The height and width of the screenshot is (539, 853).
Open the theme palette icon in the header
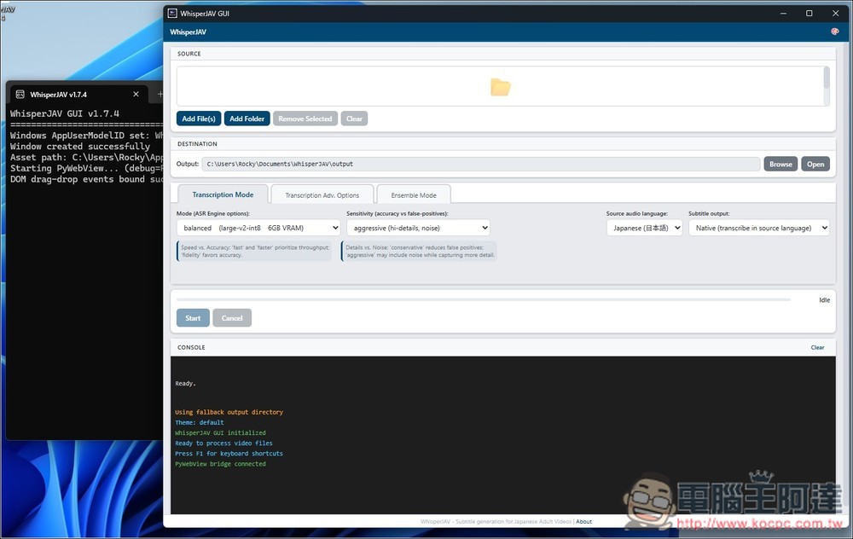[834, 31]
